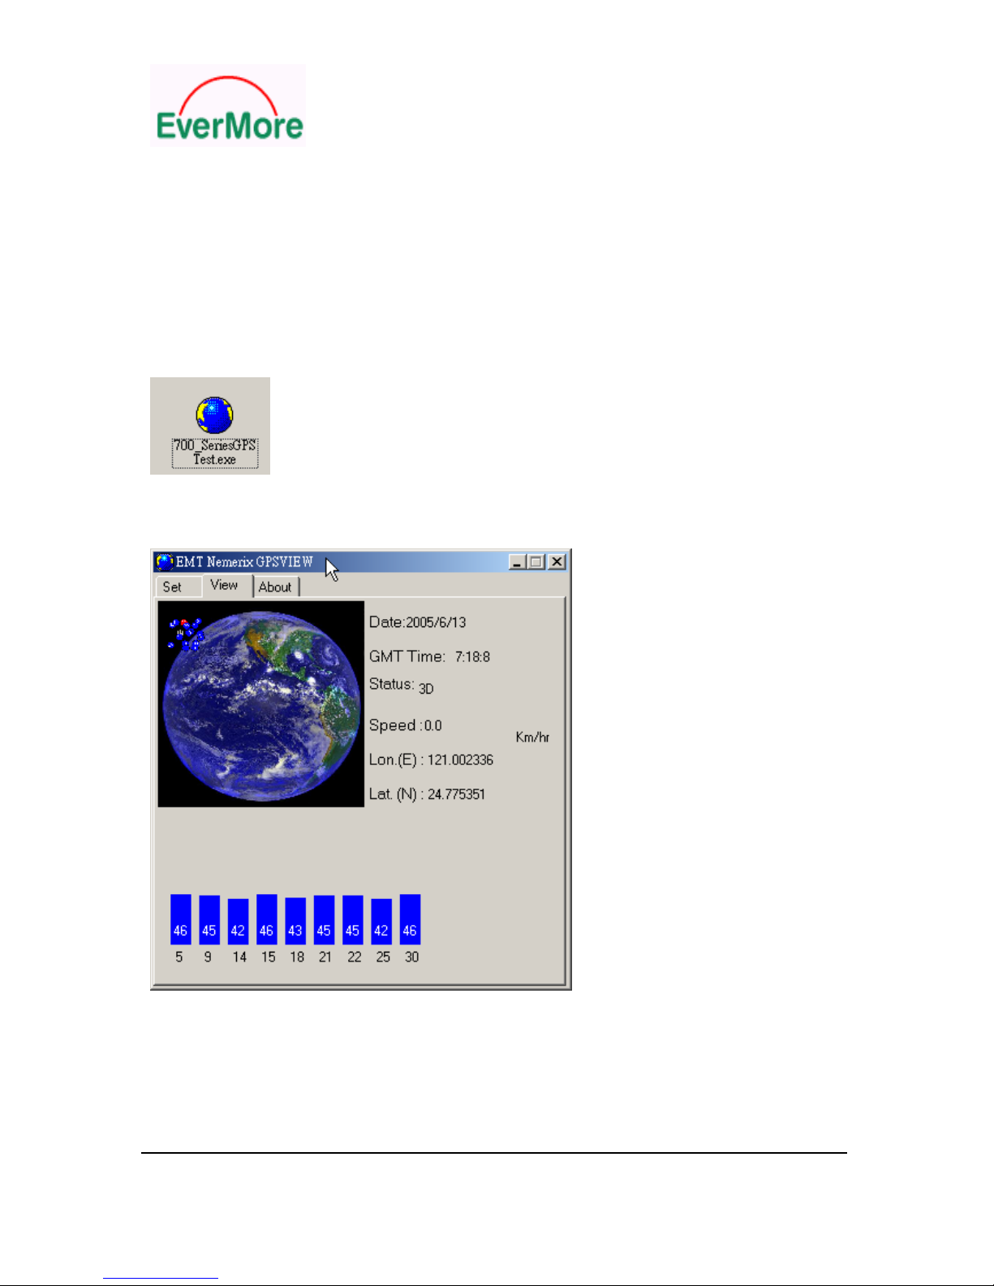Click the GMT Time value '7:18:8'
Image resolution: width=994 pixels, height=1286 pixels.
(x=472, y=657)
